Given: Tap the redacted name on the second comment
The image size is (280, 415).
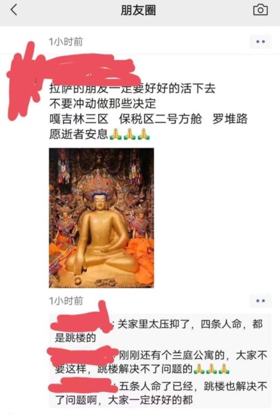Looking at the screenshot, I should tap(82, 356).
